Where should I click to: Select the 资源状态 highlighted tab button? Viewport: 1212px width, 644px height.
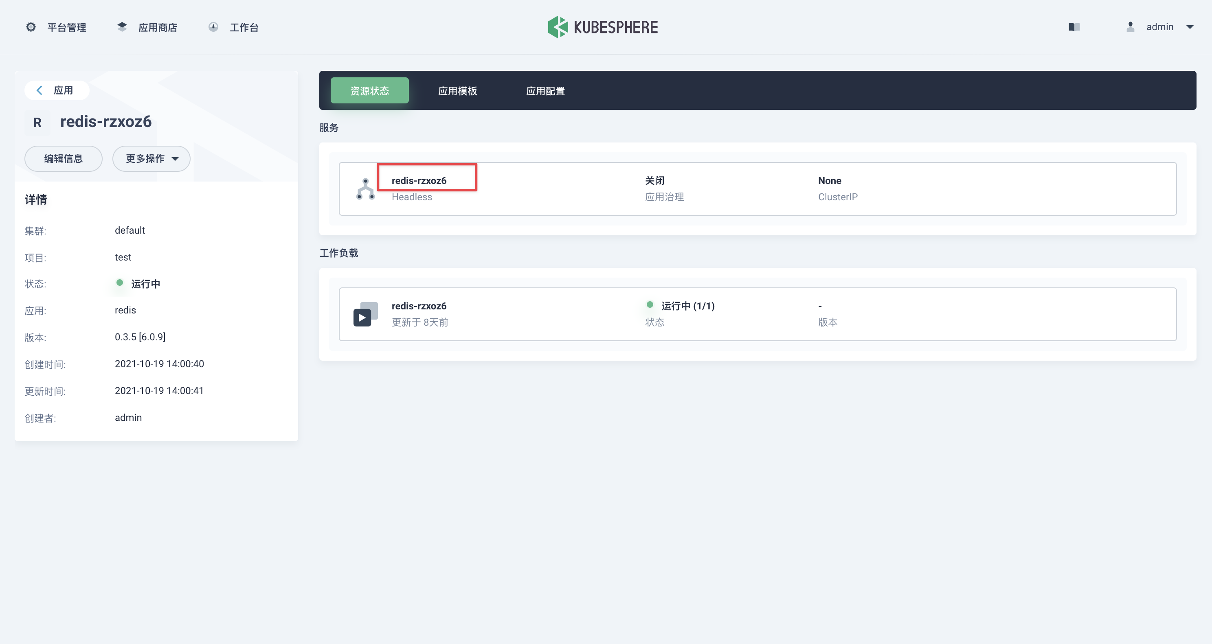(x=369, y=90)
